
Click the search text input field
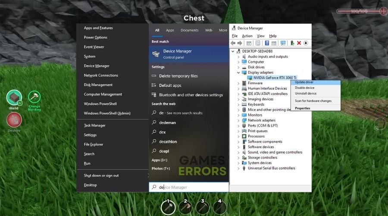pyautogui.click(x=189, y=187)
